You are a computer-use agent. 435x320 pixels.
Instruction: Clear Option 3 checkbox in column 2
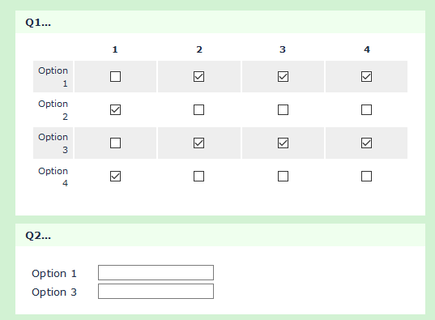coord(199,143)
